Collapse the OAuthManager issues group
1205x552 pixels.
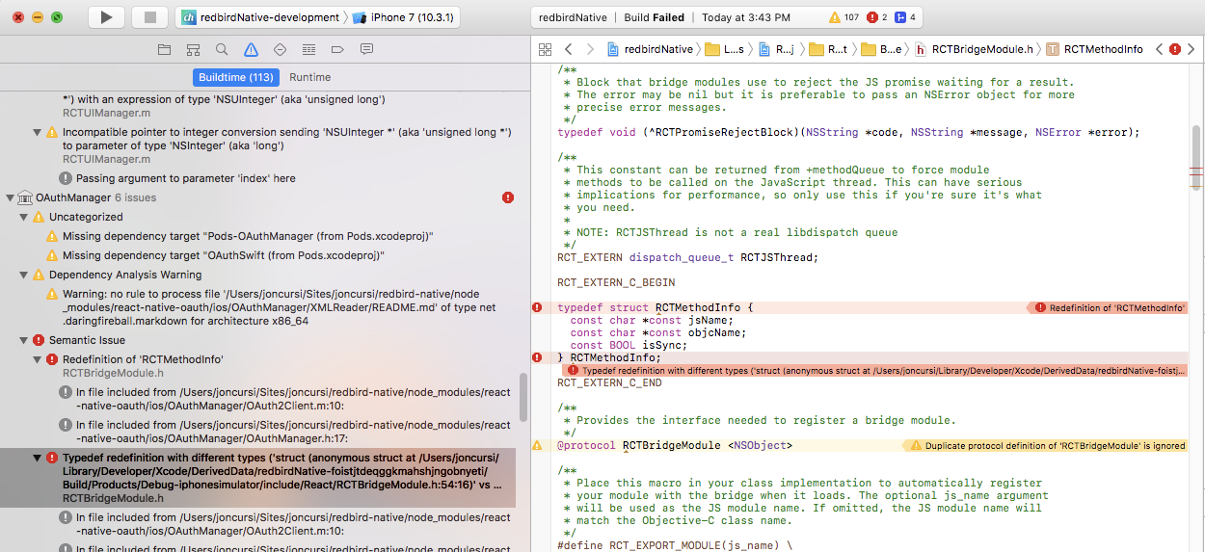point(10,197)
